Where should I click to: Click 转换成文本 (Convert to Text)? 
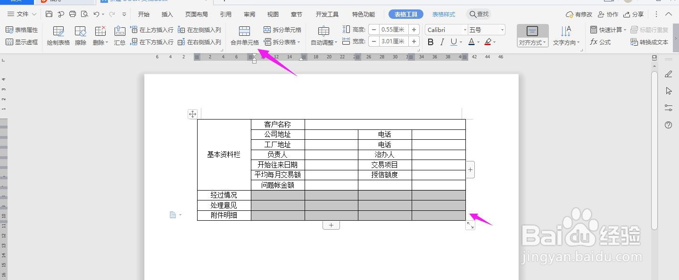coord(650,42)
